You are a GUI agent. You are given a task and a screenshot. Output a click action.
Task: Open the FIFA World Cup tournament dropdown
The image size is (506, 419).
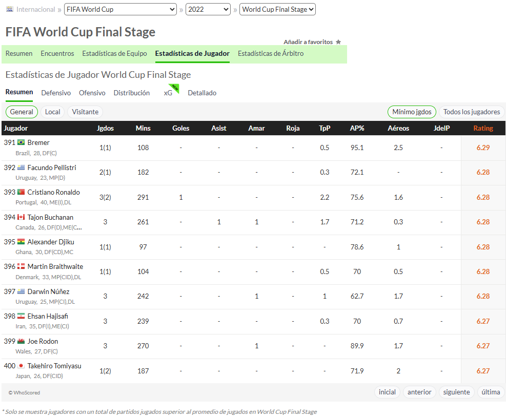pyautogui.click(x=120, y=9)
